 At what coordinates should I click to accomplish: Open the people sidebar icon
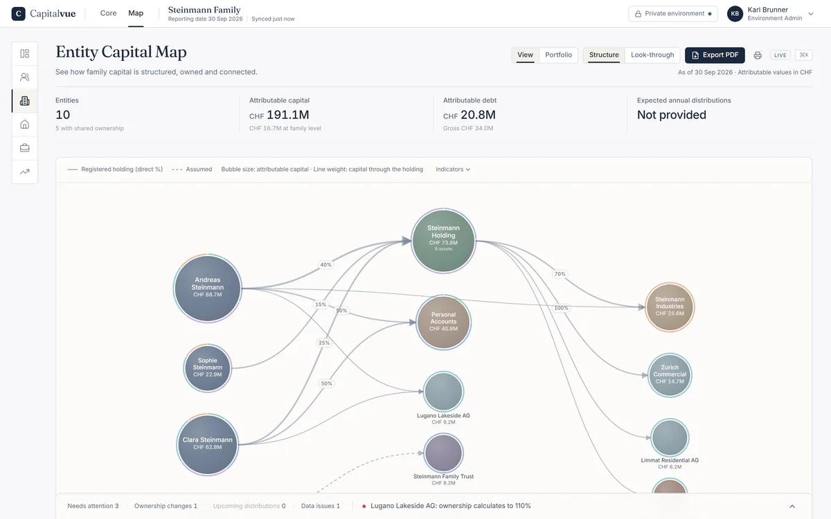click(x=25, y=78)
